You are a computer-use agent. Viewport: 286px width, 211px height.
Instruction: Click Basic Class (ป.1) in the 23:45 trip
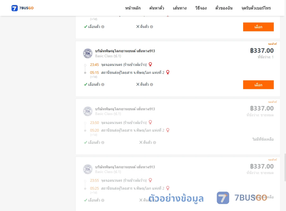coord(108,56)
